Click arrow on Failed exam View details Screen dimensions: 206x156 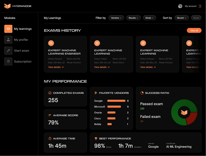click(108, 67)
